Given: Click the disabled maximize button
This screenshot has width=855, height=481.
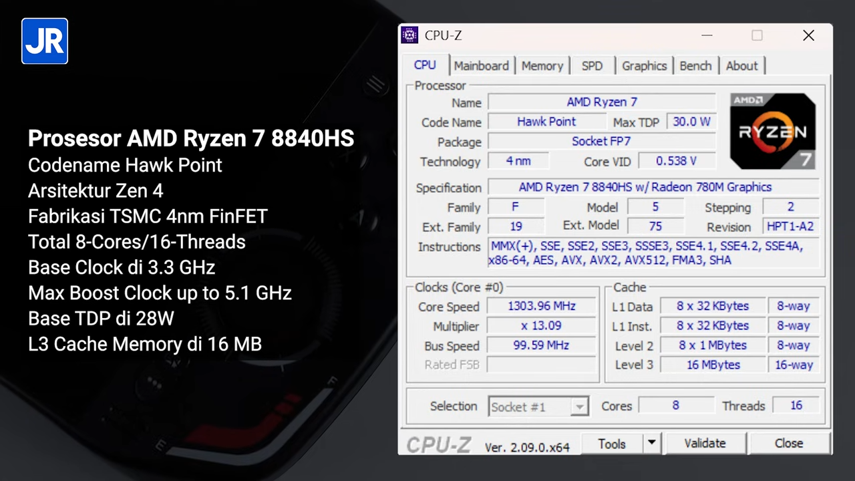Looking at the screenshot, I should coord(757,35).
